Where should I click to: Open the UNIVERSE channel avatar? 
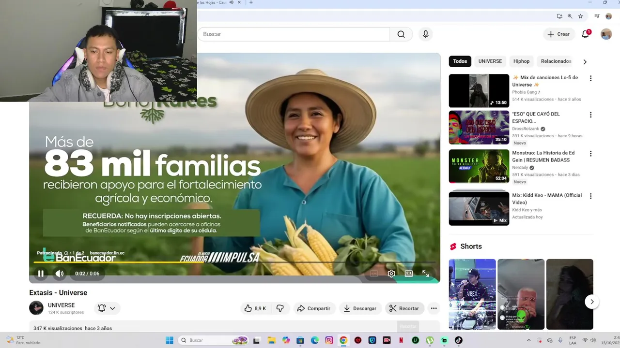pos(36,308)
